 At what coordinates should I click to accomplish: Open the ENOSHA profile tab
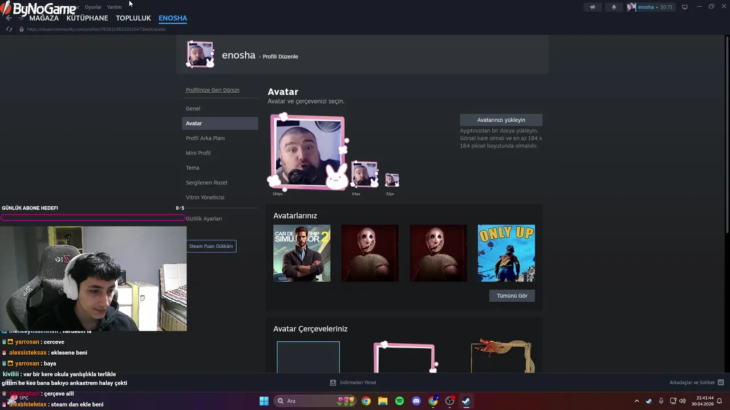(173, 18)
